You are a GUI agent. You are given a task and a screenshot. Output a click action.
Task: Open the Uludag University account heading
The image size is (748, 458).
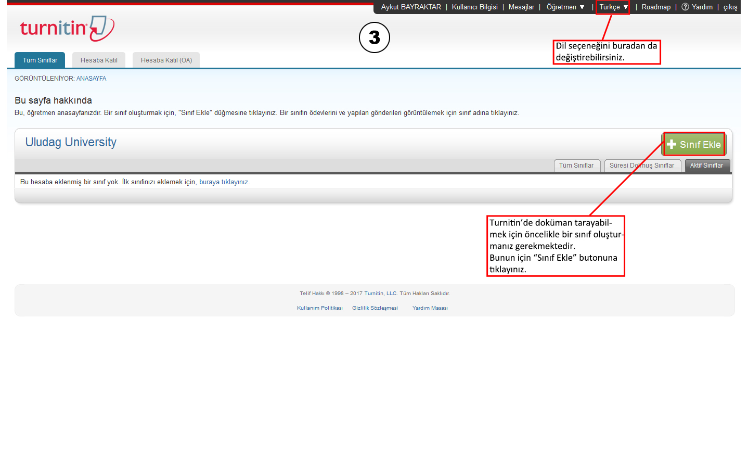pyautogui.click(x=71, y=142)
